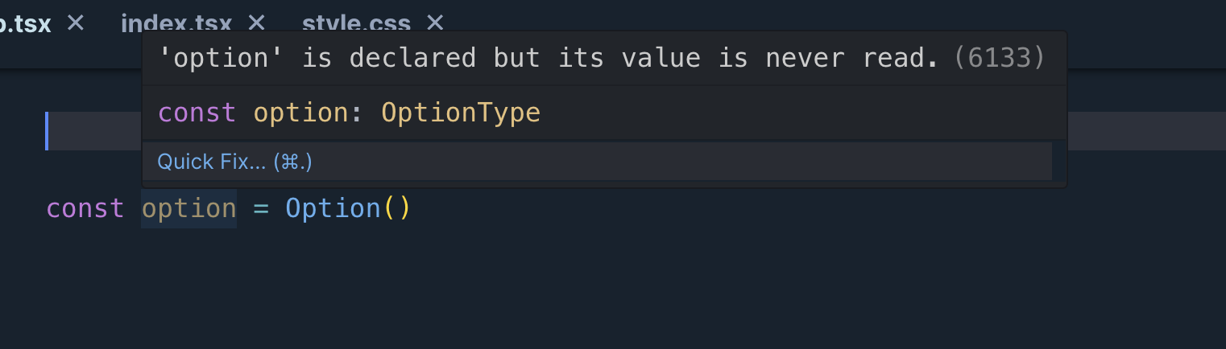Close the leftmost partially visible .tsx tab

pyautogui.click(x=75, y=23)
